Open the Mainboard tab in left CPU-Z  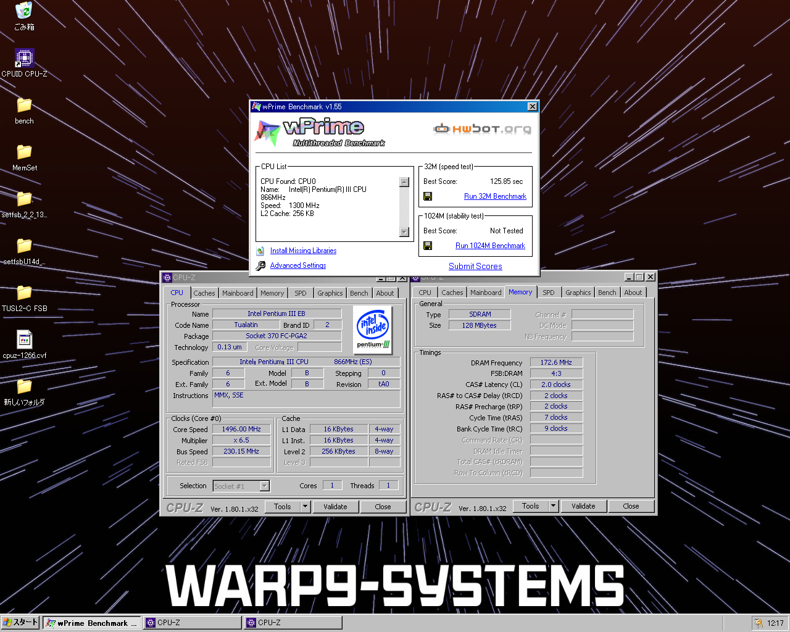[238, 293]
